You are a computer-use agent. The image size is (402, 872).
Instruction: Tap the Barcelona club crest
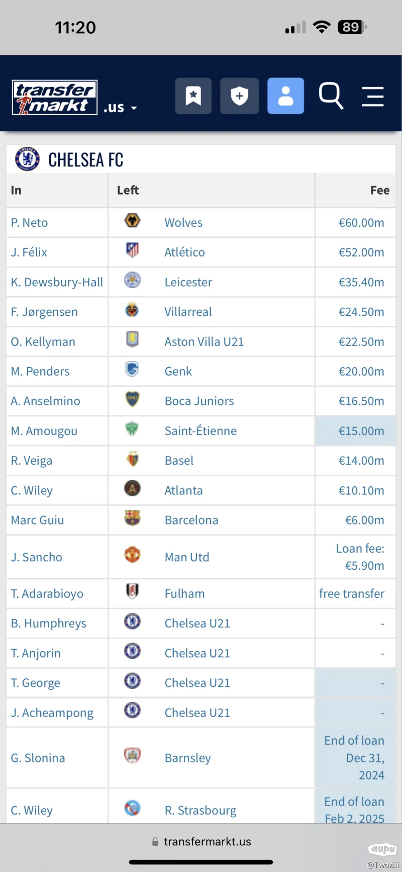pyautogui.click(x=132, y=518)
